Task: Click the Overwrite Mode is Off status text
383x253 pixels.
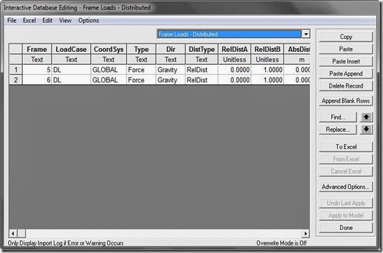Action: point(281,244)
